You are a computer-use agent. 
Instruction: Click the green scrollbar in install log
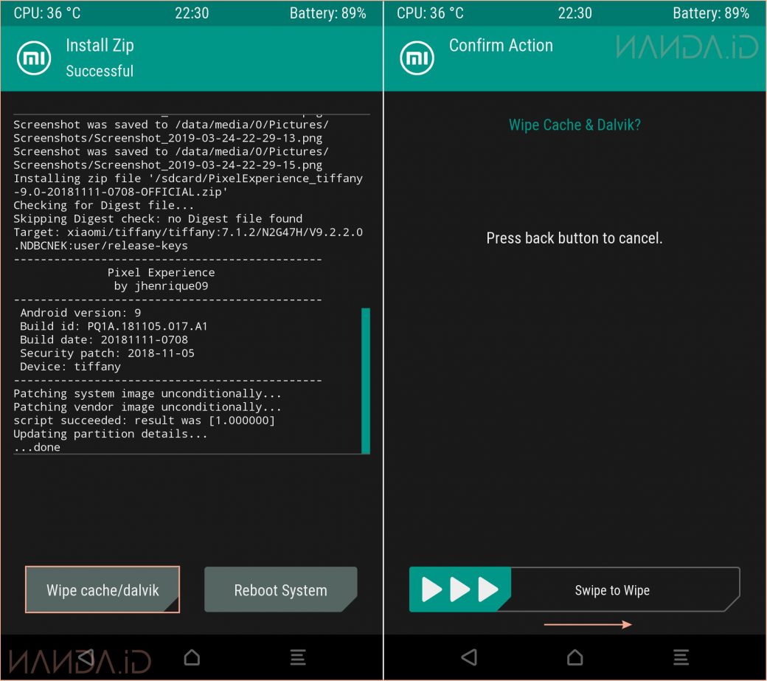pyautogui.click(x=366, y=381)
